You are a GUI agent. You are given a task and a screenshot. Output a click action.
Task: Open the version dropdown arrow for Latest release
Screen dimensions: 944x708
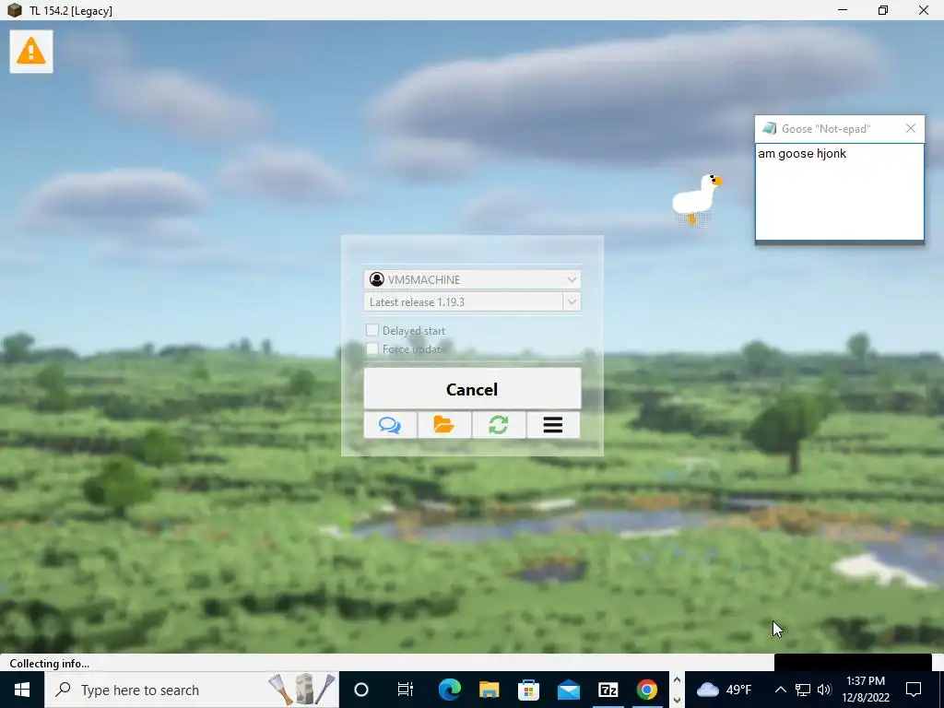coord(572,301)
